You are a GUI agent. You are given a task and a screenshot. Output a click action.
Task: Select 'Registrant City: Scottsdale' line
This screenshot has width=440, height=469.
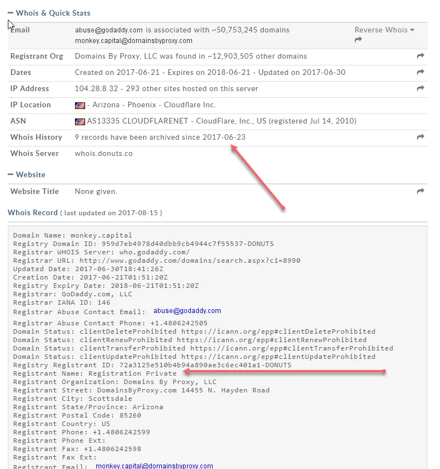coord(72,399)
